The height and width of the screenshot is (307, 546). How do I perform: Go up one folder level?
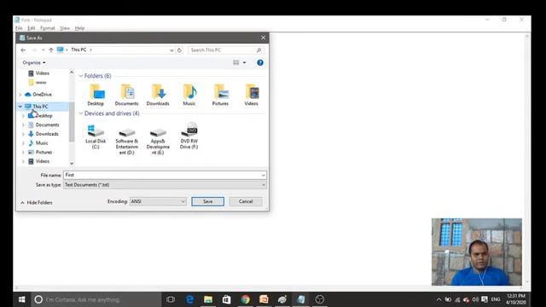(x=51, y=50)
